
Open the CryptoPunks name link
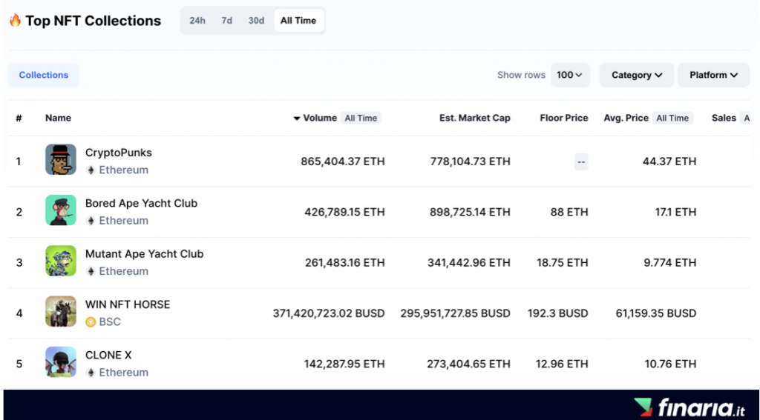click(119, 153)
